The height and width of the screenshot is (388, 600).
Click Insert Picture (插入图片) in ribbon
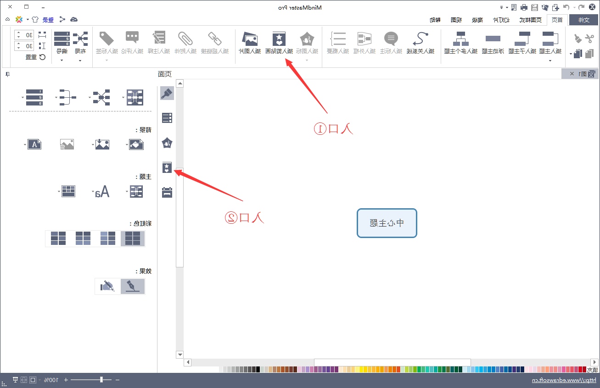tap(249, 39)
